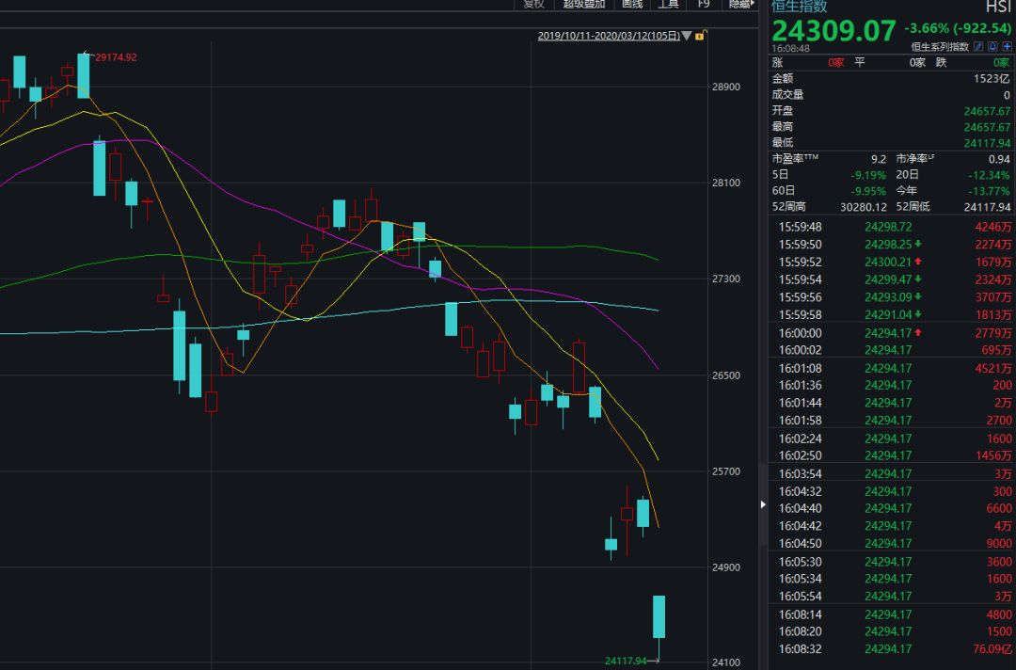Image resolution: width=1016 pixels, height=670 pixels.
Task: Select the latest candlestick on chart
Action: tap(659, 616)
